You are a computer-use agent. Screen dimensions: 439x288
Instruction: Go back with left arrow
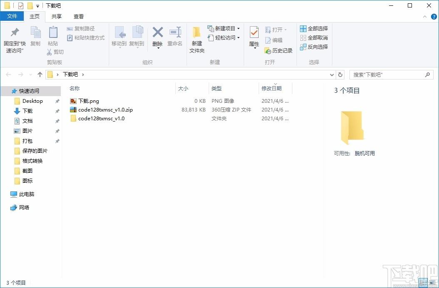[8, 74]
